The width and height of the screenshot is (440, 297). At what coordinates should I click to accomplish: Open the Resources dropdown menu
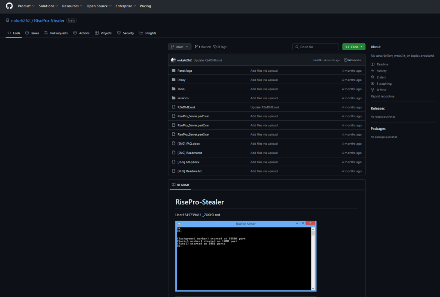coord(72,6)
